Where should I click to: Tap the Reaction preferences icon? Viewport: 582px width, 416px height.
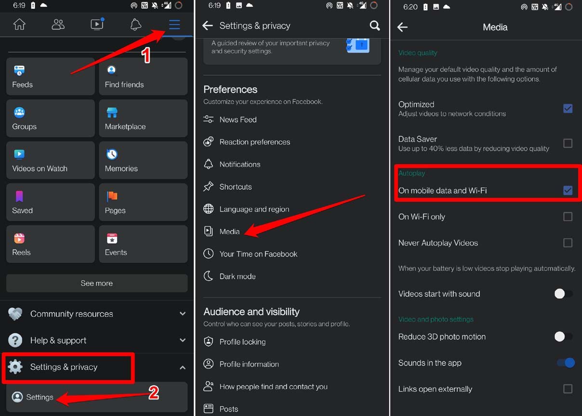pyautogui.click(x=208, y=142)
